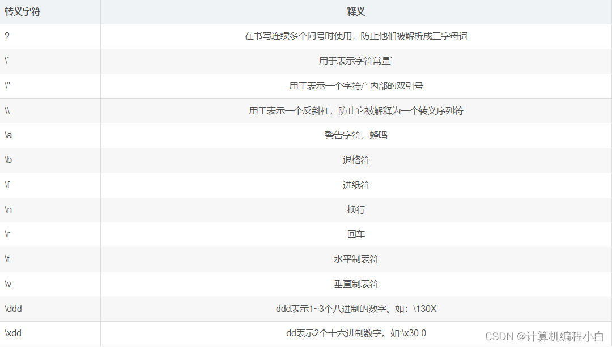Click the text 进纸符
The width and height of the screenshot is (612, 347).
(356, 185)
